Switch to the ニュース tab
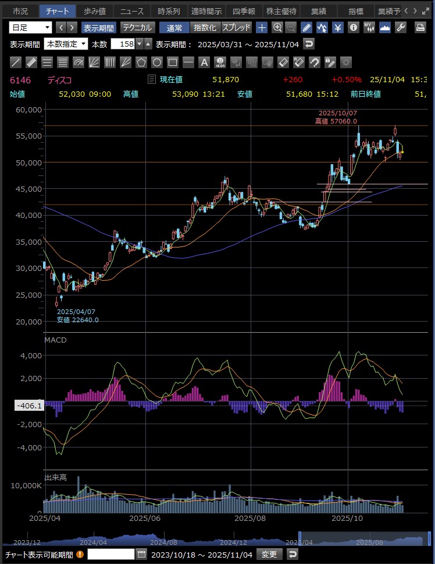The width and height of the screenshot is (435, 564). pyautogui.click(x=131, y=11)
